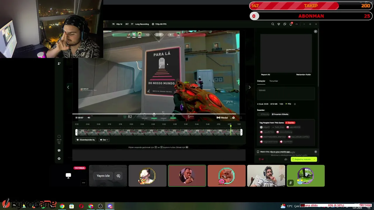Click the left trim handle of timeline
This screenshot has width=374, height=210.
(x=76, y=132)
